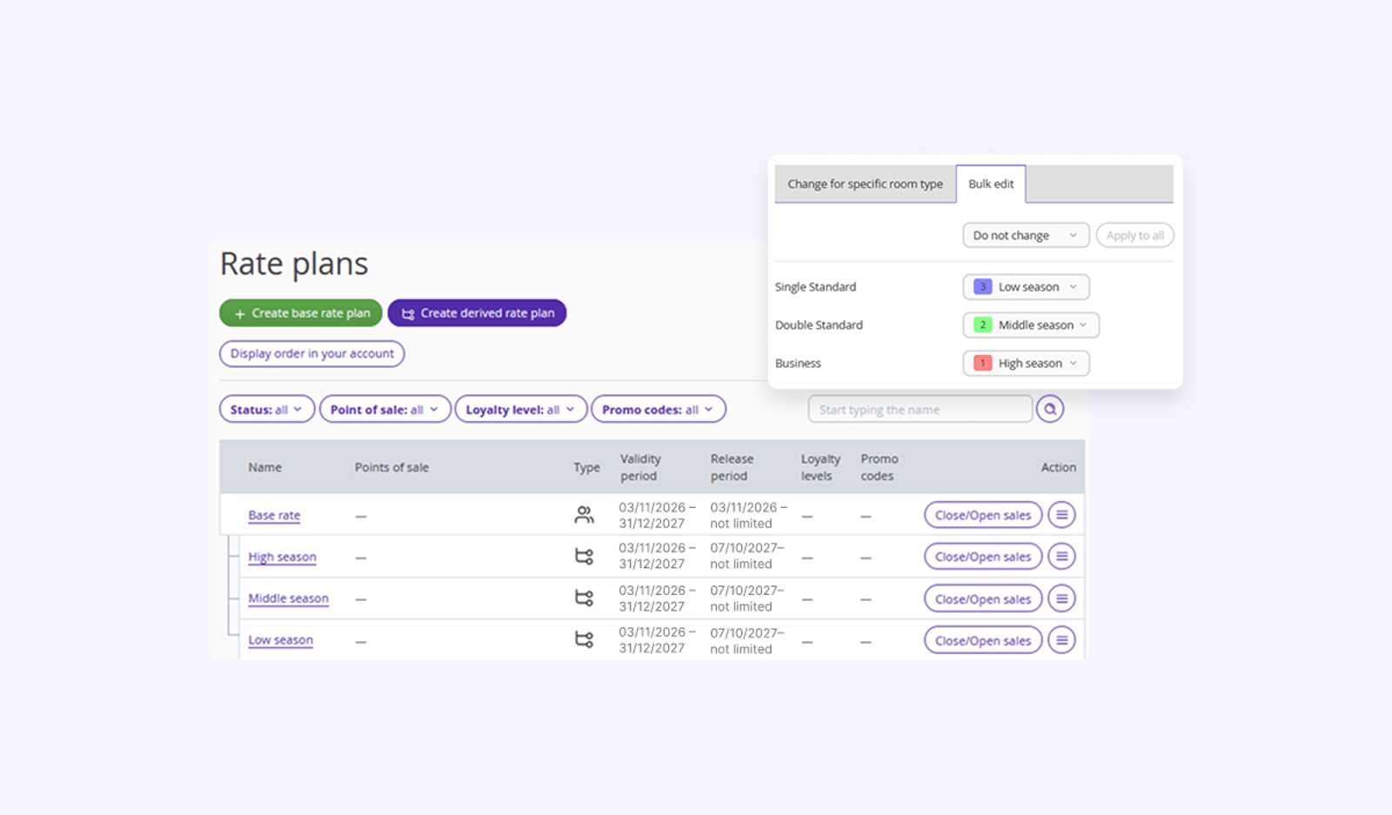Click the Apply to all button
The height and width of the screenshot is (815, 1392).
coord(1135,236)
